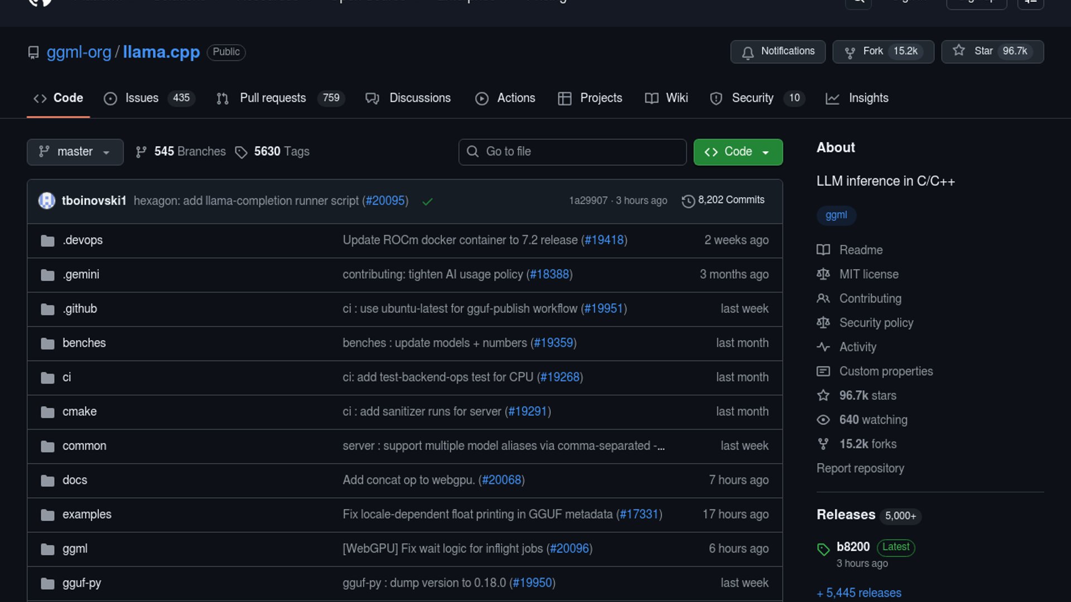Open the Activity pulse link
The height and width of the screenshot is (602, 1071).
click(857, 347)
